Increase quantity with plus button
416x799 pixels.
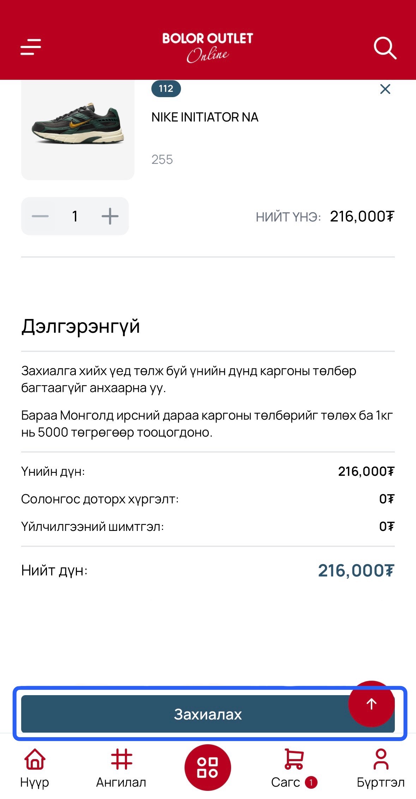tap(110, 216)
